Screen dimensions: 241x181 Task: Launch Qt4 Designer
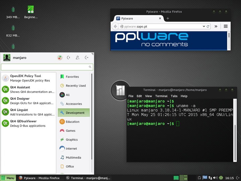pyautogui.click(x=28, y=101)
